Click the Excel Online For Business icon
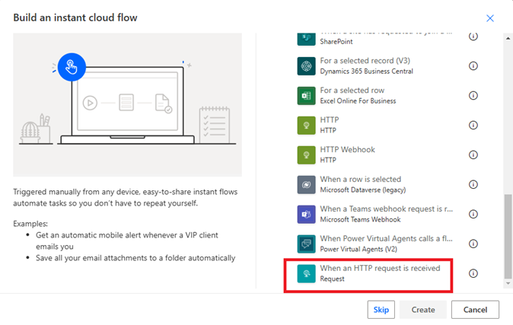The height and width of the screenshot is (325, 513). point(307,96)
